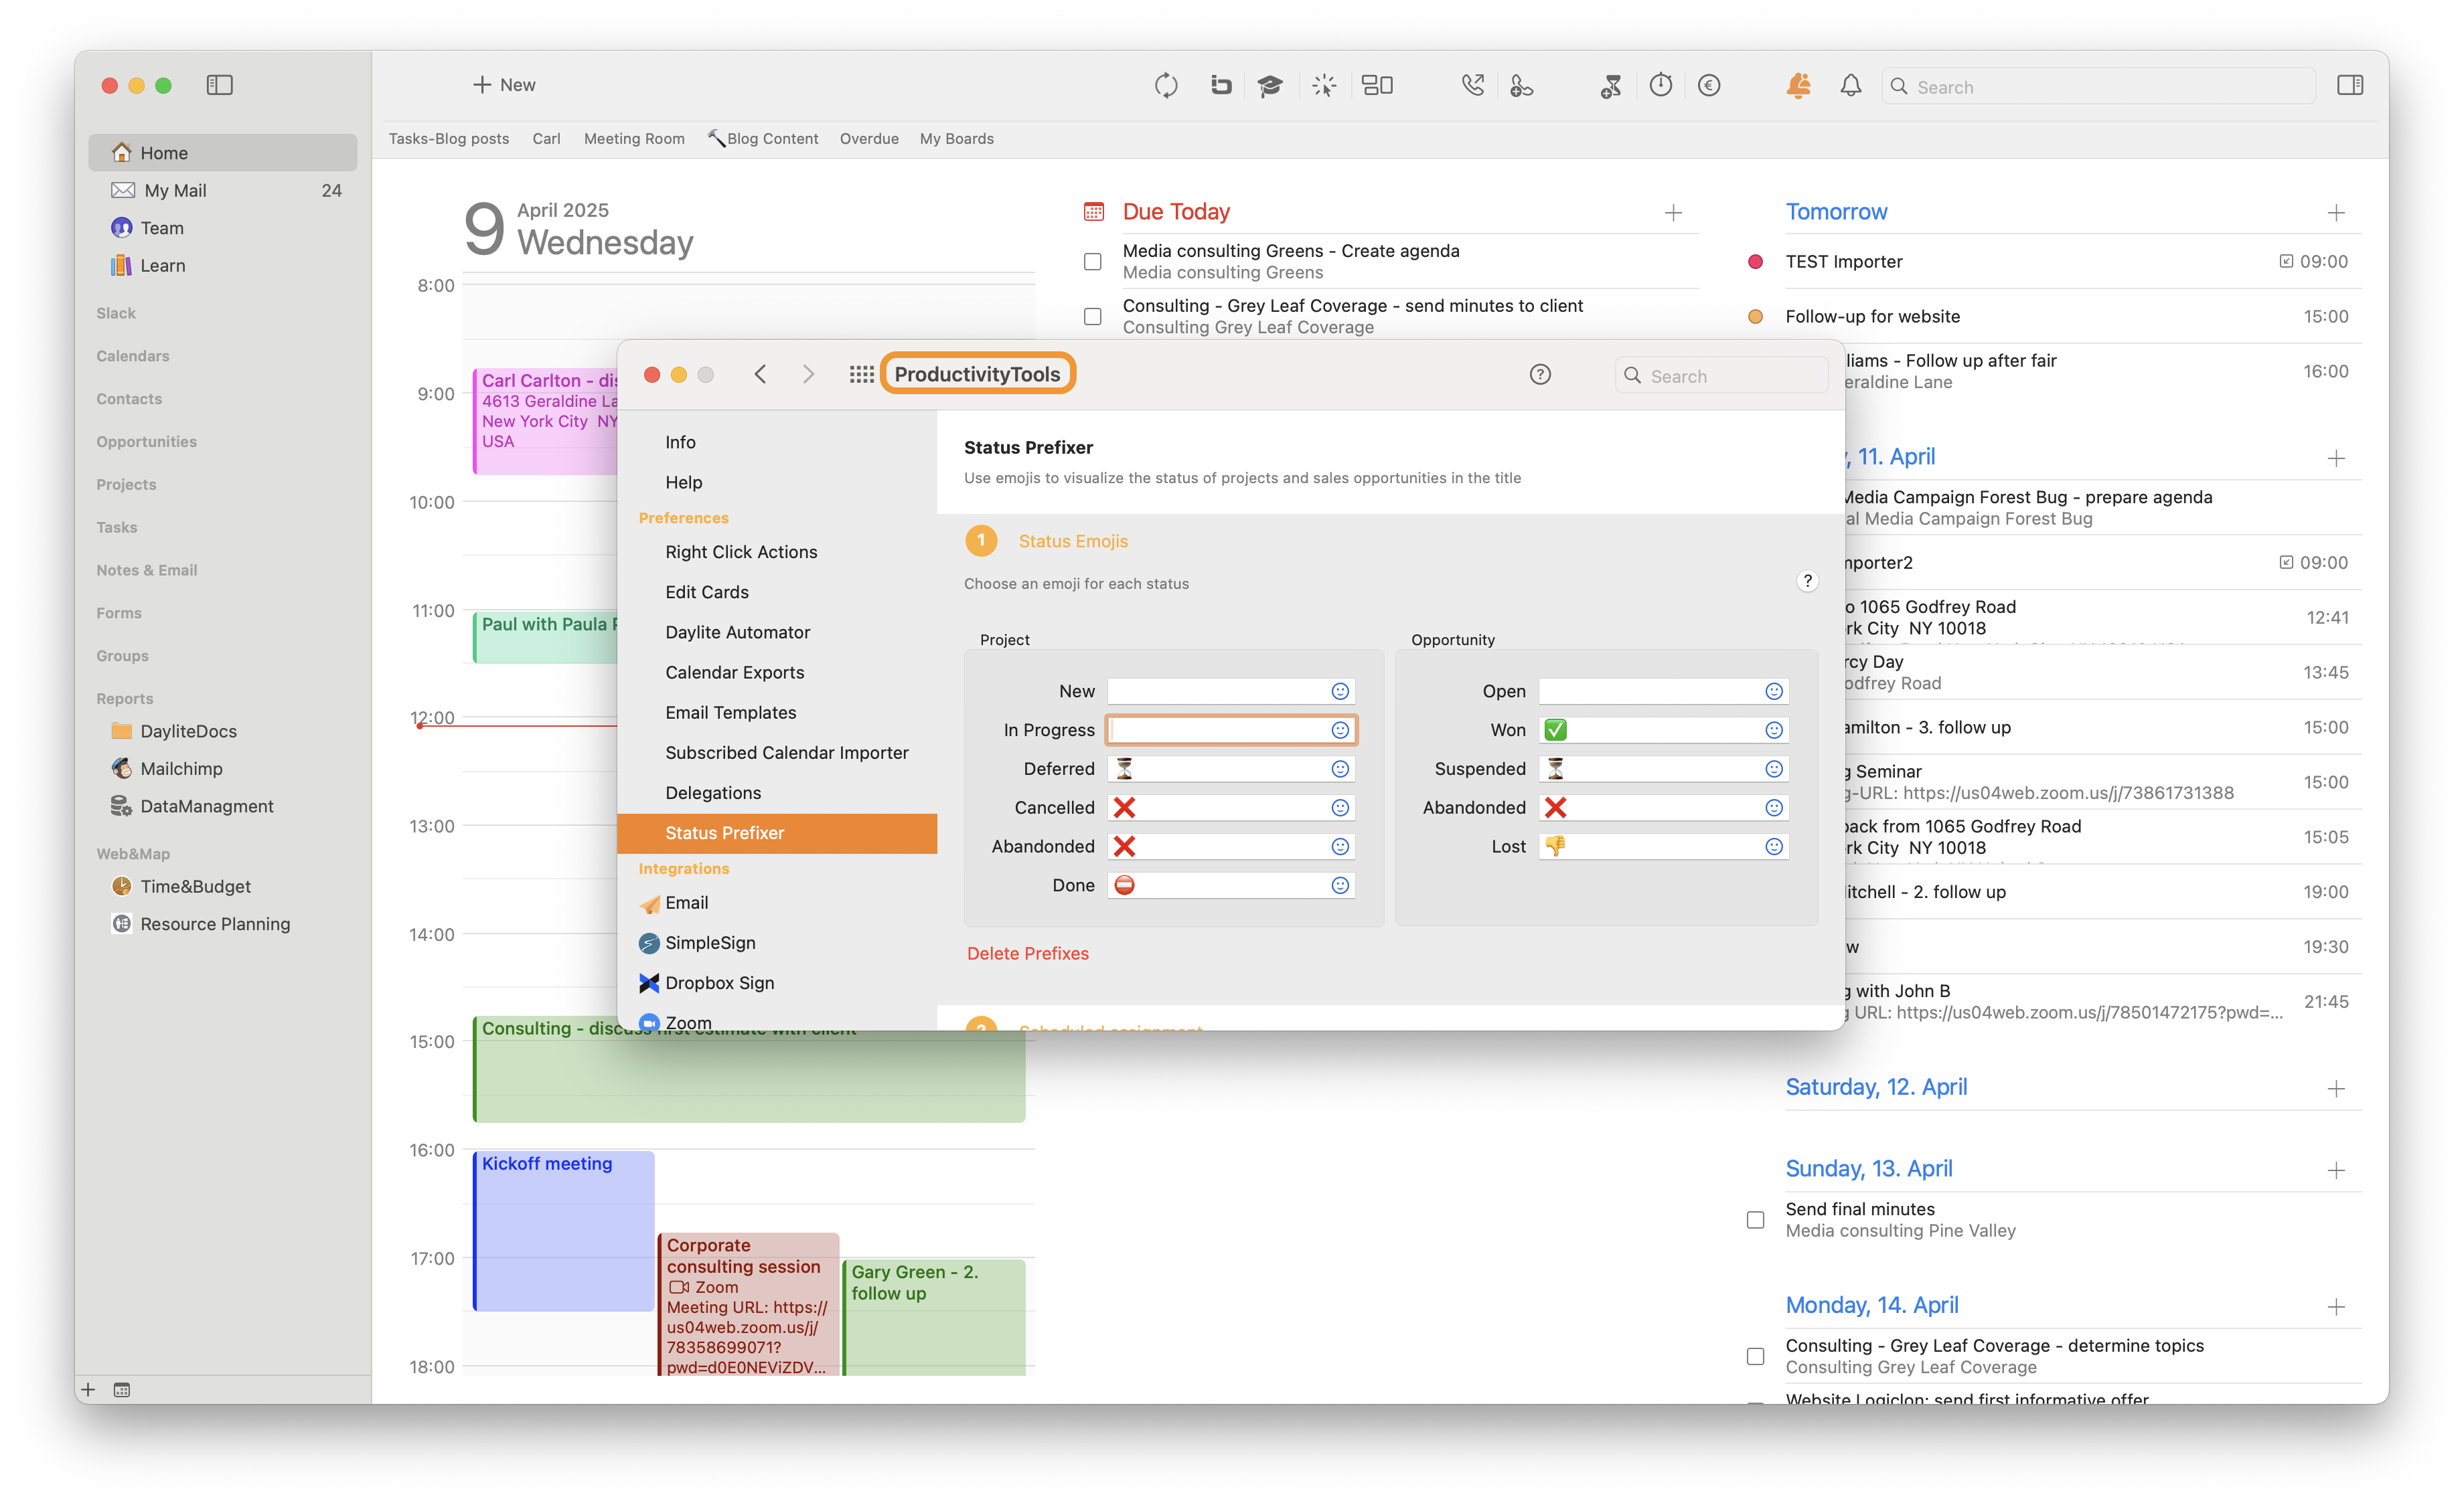The height and width of the screenshot is (1503, 2464).
Task: Click the return-arrow icon in toolbar
Action: tap(1220, 86)
